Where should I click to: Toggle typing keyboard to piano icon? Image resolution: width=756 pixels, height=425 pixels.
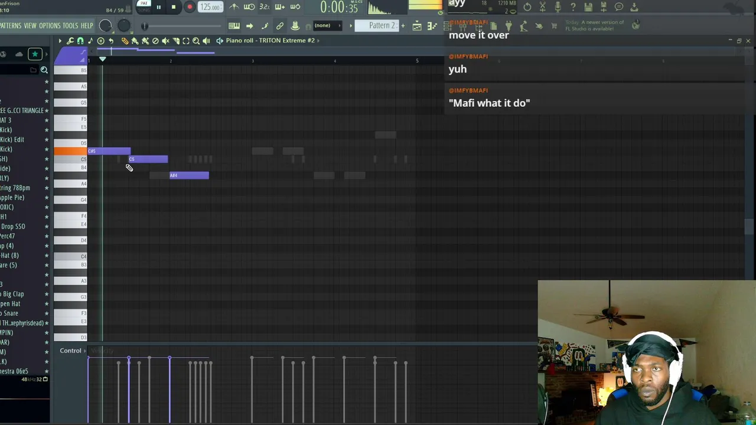click(x=234, y=26)
